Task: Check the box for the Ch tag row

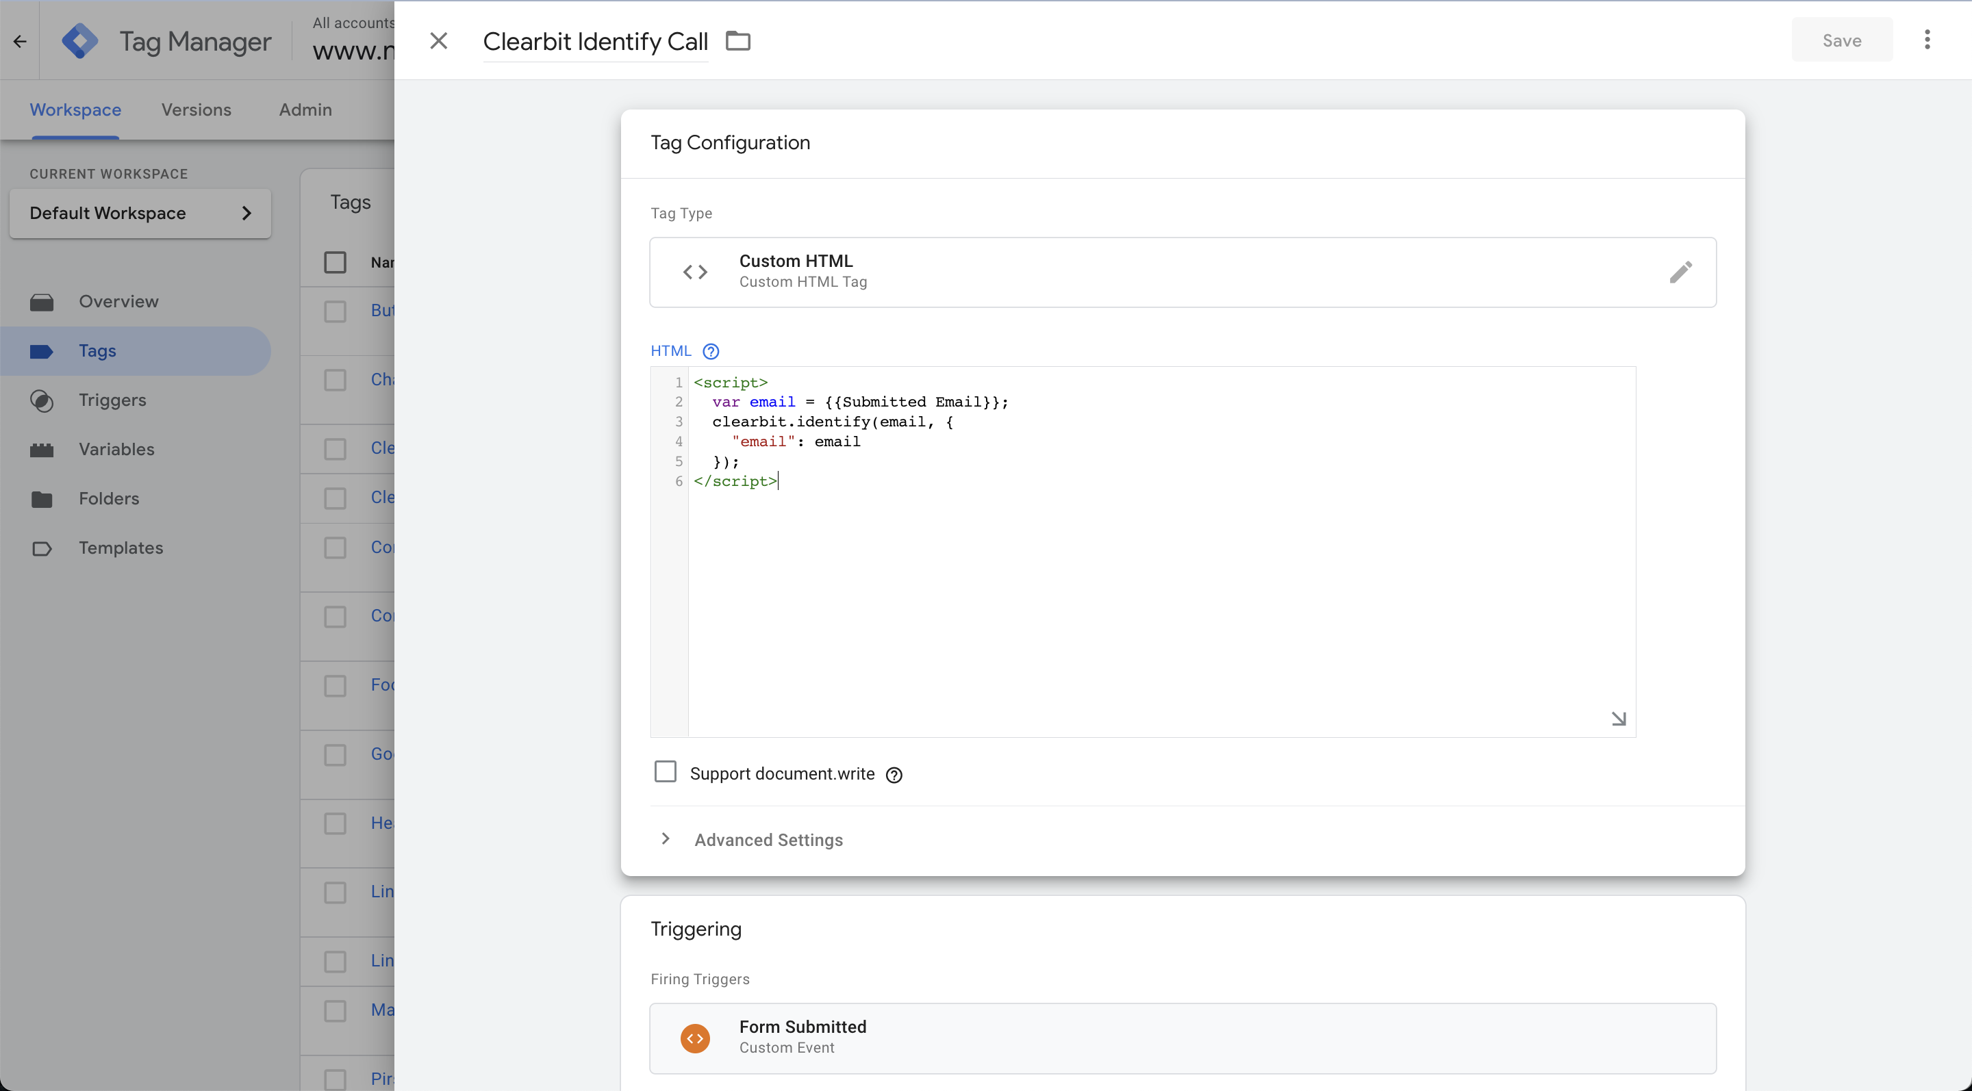Action: [x=336, y=381]
